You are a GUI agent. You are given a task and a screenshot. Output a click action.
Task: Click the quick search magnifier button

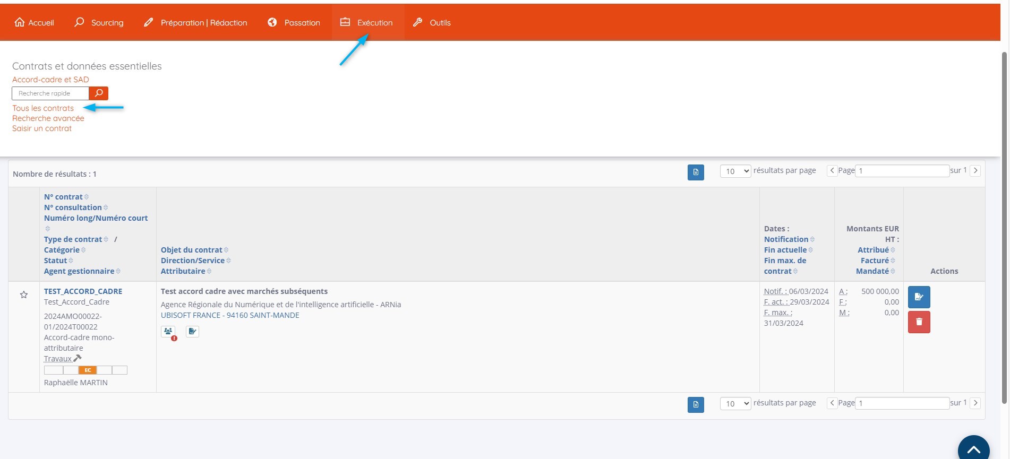point(99,93)
